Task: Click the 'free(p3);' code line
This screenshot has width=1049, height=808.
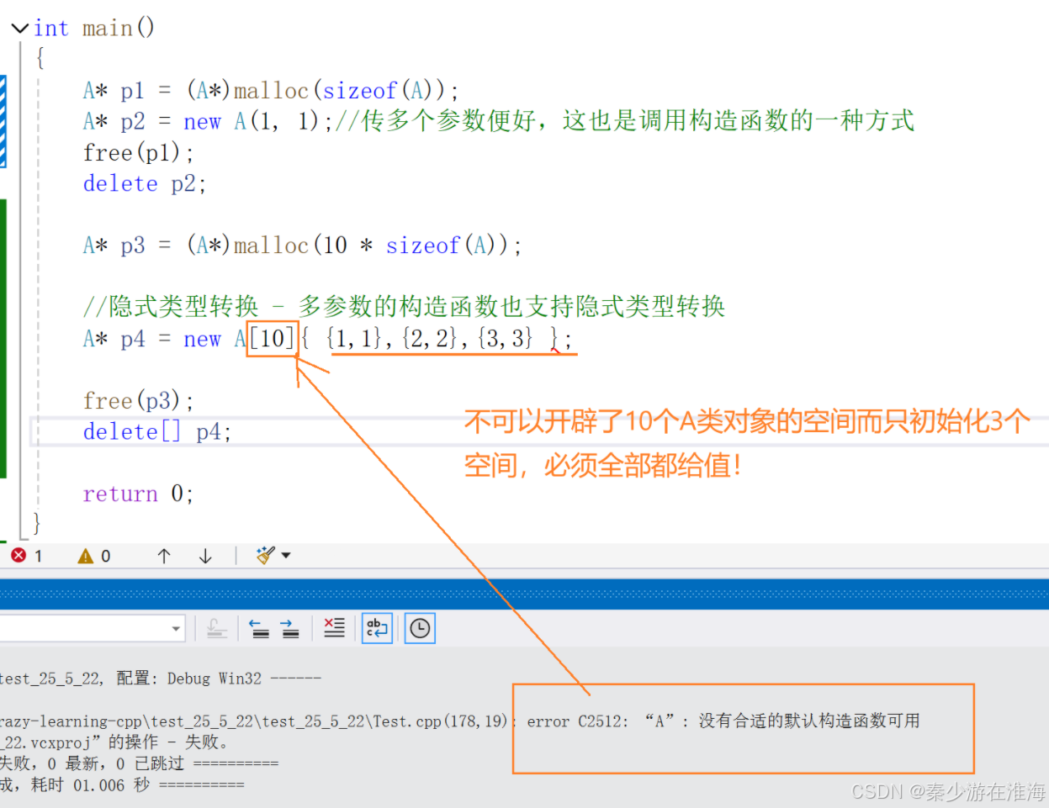Action: coord(139,401)
